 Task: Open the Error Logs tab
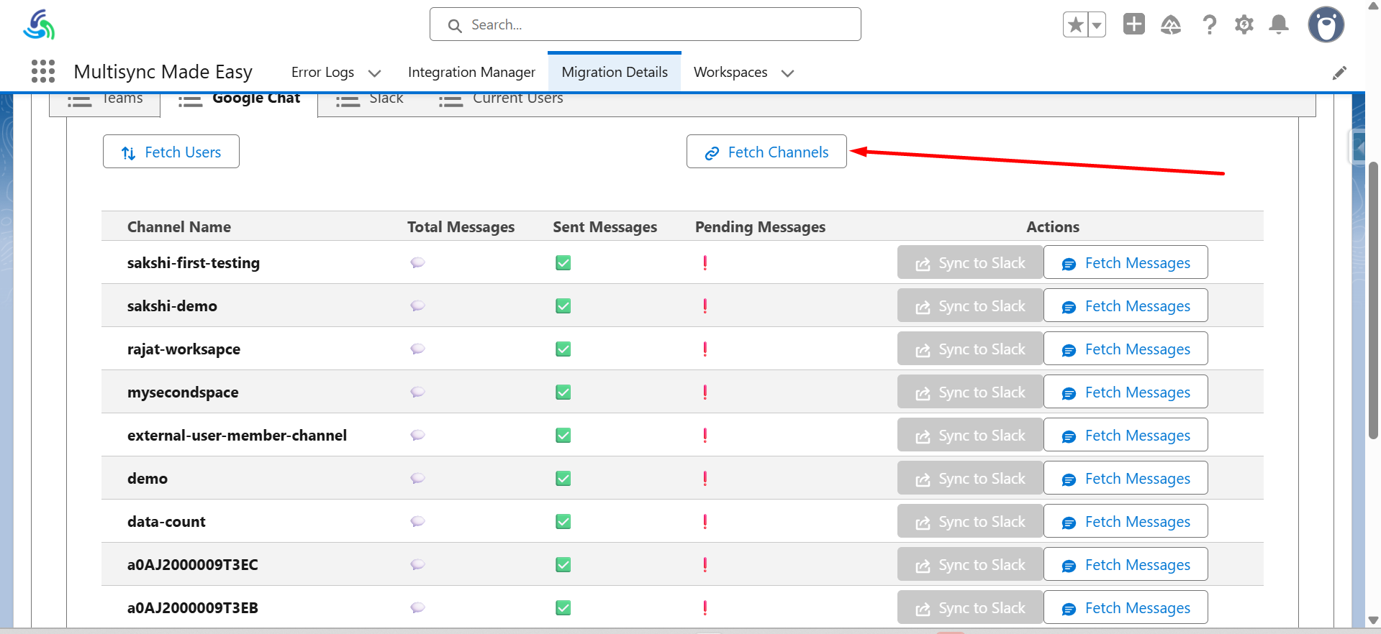(x=322, y=72)
